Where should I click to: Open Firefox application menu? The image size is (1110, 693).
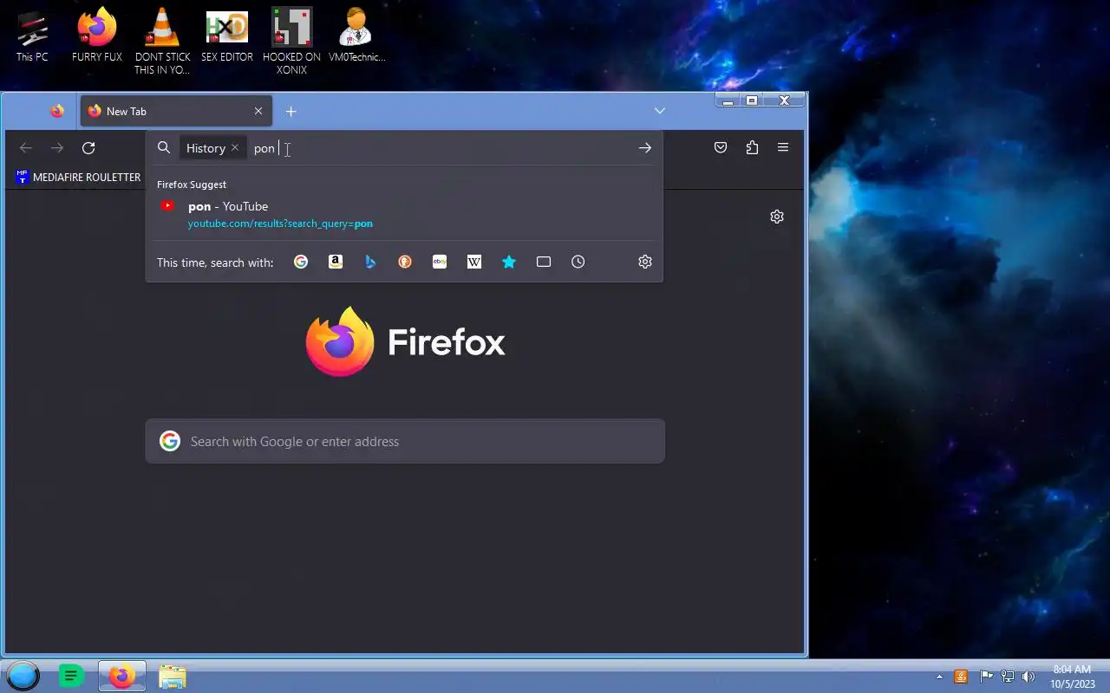click(783, 148)
